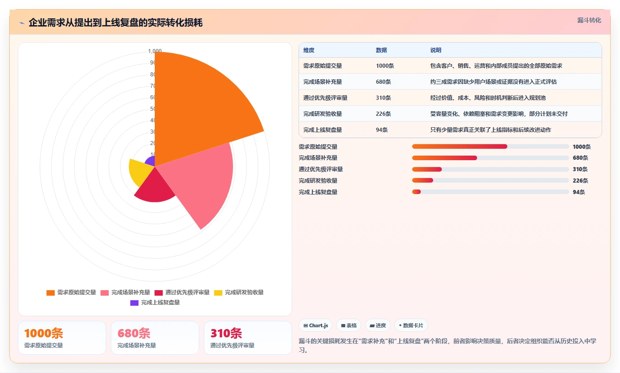The image size is (620, 373).
Task: Click description starting 包含客户、销售、运营
Action: 496,66
